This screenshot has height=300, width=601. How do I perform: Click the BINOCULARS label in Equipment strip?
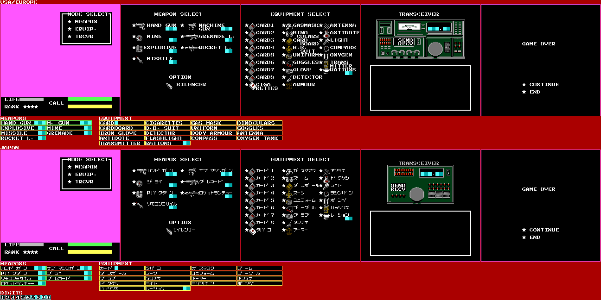pyautogui.click(x=256, y=123)
